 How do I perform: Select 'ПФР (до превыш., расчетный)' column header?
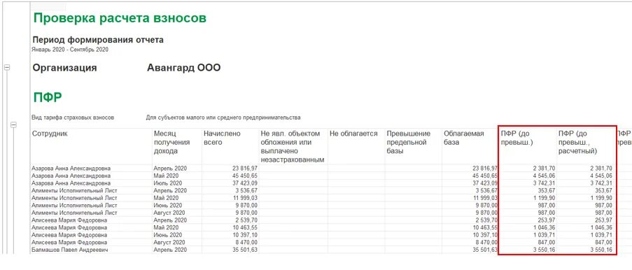point(579,142)
